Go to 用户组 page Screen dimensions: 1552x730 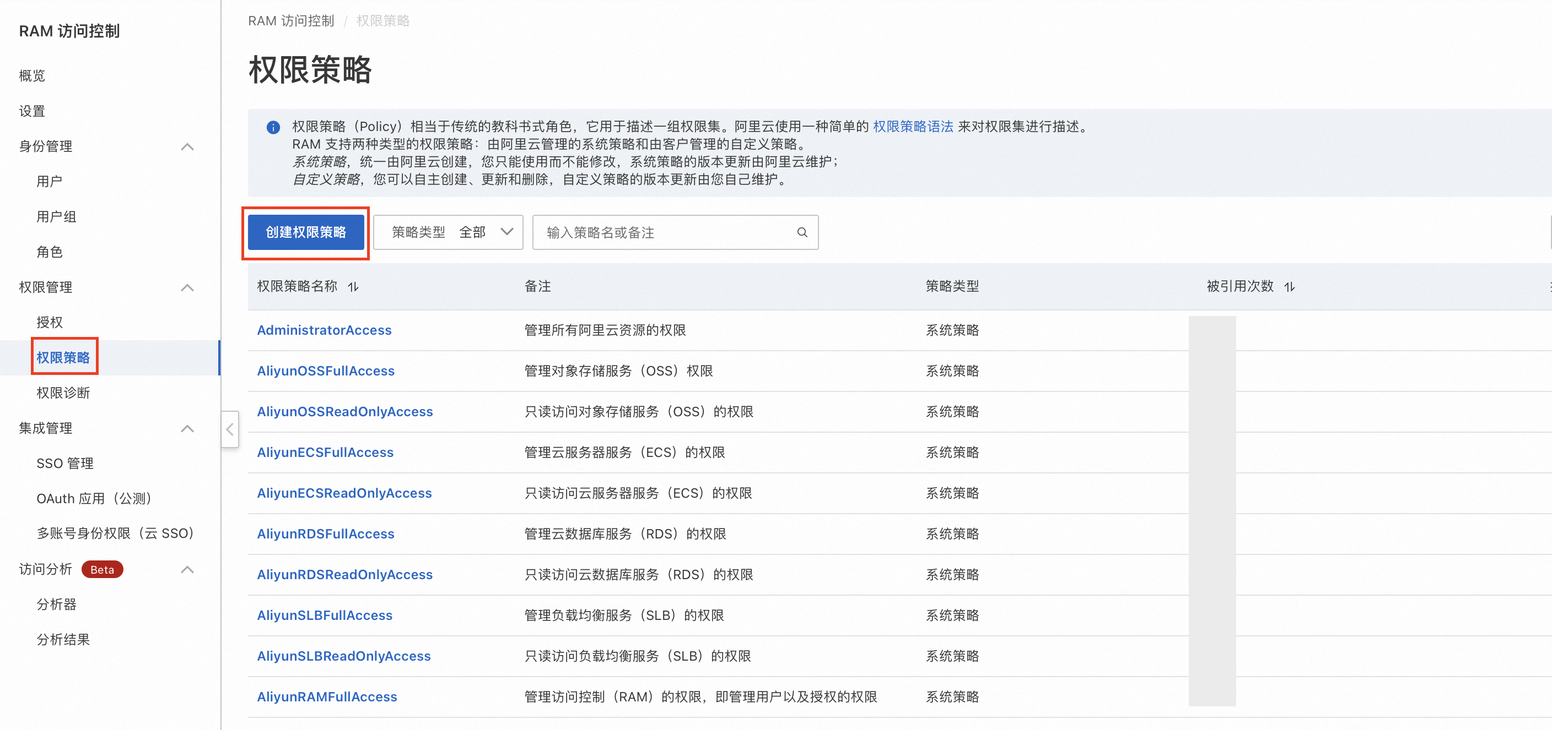click(56, 217)
